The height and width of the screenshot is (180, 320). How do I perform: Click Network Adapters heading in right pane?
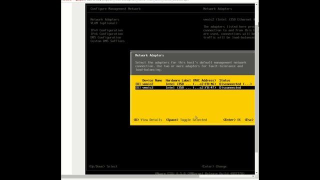pyautogui.click(x=217, y=9)
